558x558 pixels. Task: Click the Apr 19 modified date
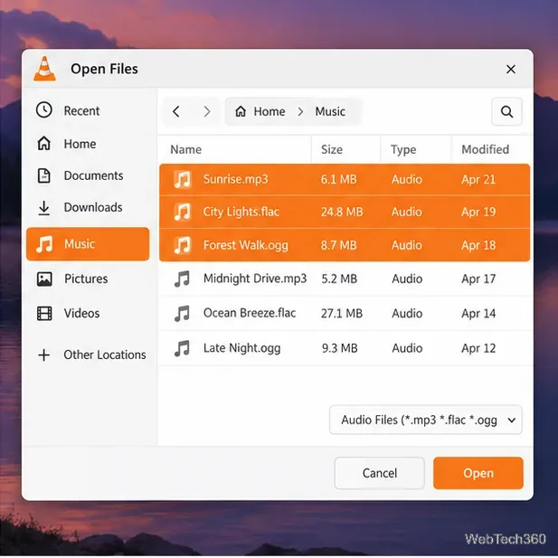click(478, 212)
